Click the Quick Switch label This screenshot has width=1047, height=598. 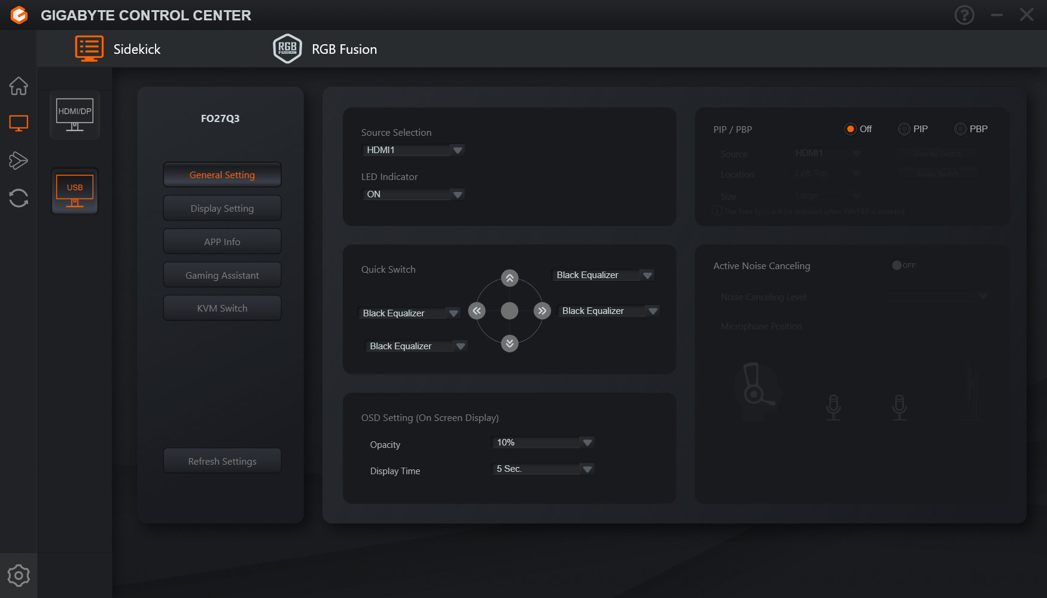click(388, 270)
